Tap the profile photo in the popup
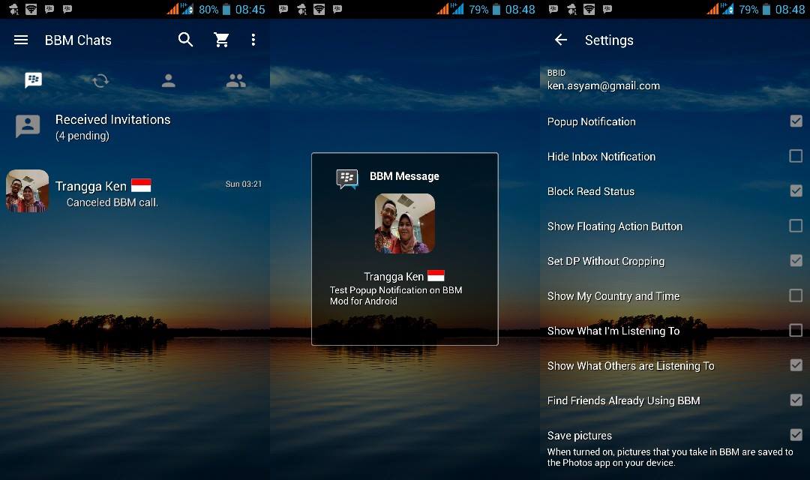 click(404, 223)
